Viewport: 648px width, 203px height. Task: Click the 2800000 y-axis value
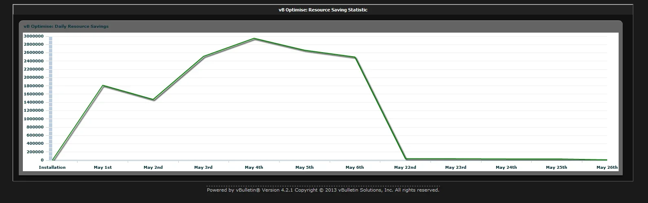(x=33, y=44)
